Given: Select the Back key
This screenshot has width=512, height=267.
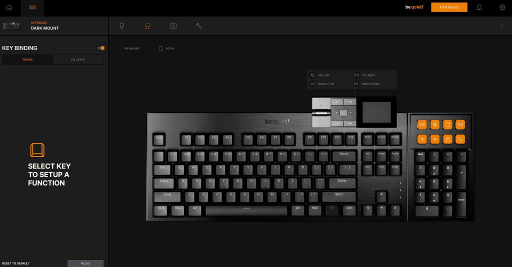Looking at the screenshot, I should [344, 156].
